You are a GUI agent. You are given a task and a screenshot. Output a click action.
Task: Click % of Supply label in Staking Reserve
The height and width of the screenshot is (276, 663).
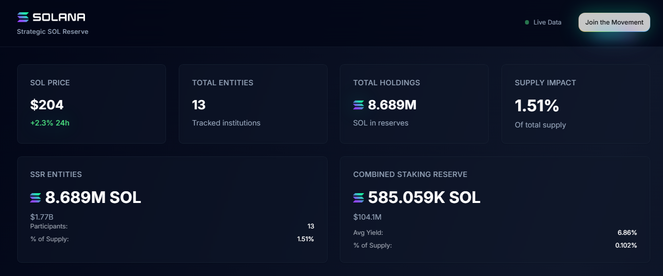(373, 245)
